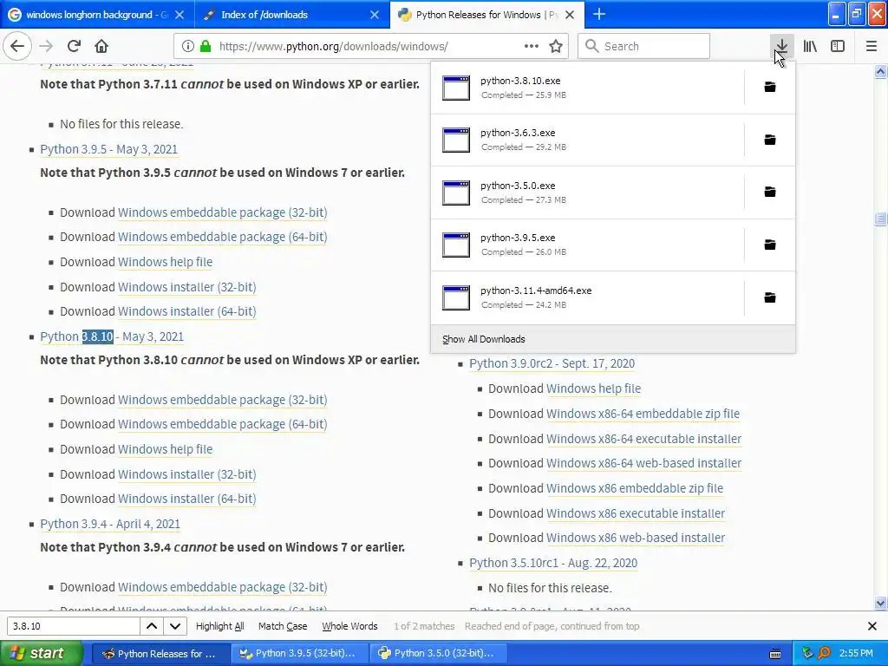Viewport: 888px width, 666px height.
Task: Open Python 3.9.4 - April 4, 2021 link
Action: (110, 524)
